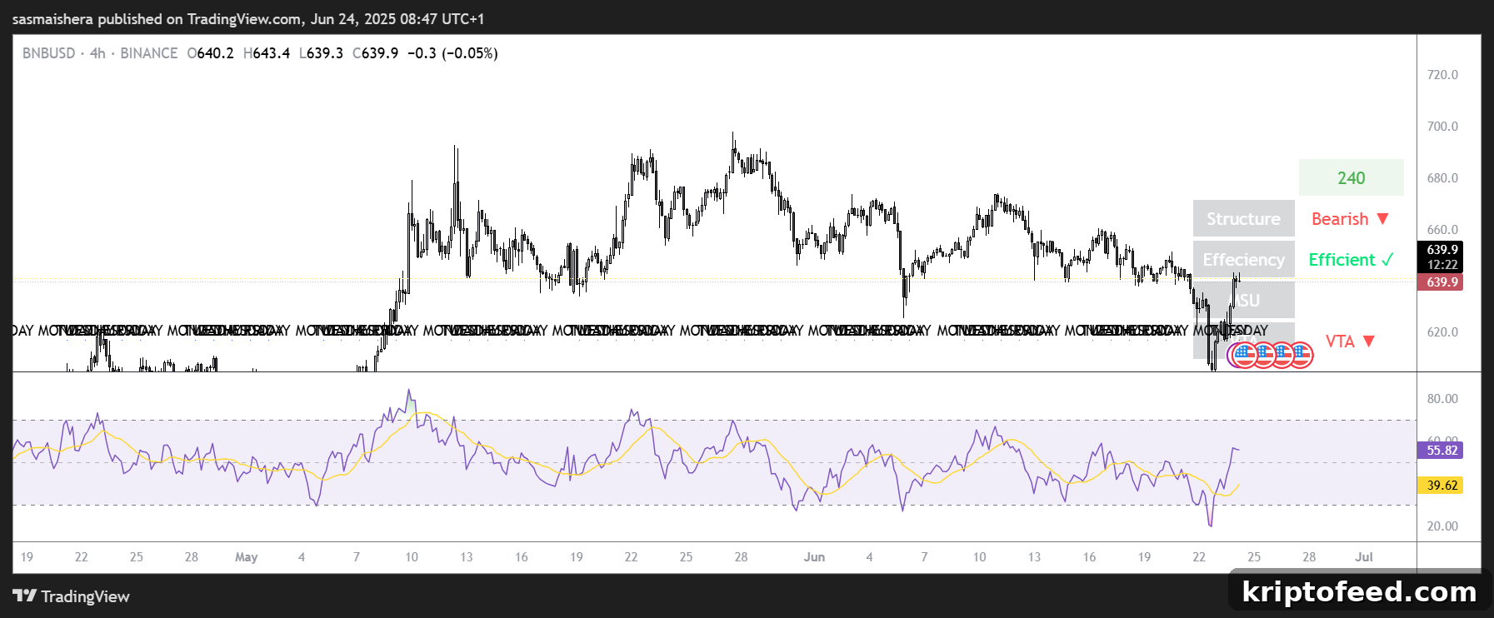Click the red down triangle beside Bearish
Viewport: 1494px width, 618px height.
coord(1383,219)
